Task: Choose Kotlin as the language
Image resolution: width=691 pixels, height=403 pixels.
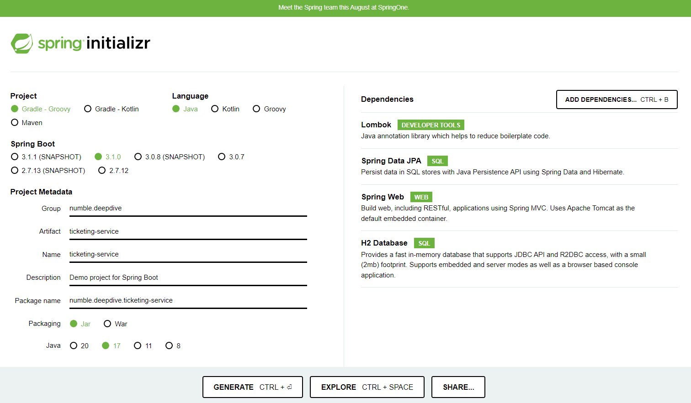Action: [225, 109]
